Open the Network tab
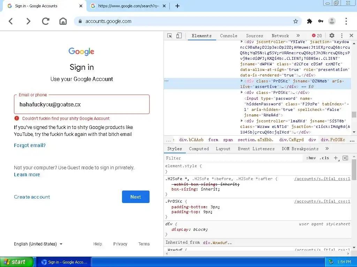Image resolution: width=357 pixels, height=267 pixels. (280, 36)
